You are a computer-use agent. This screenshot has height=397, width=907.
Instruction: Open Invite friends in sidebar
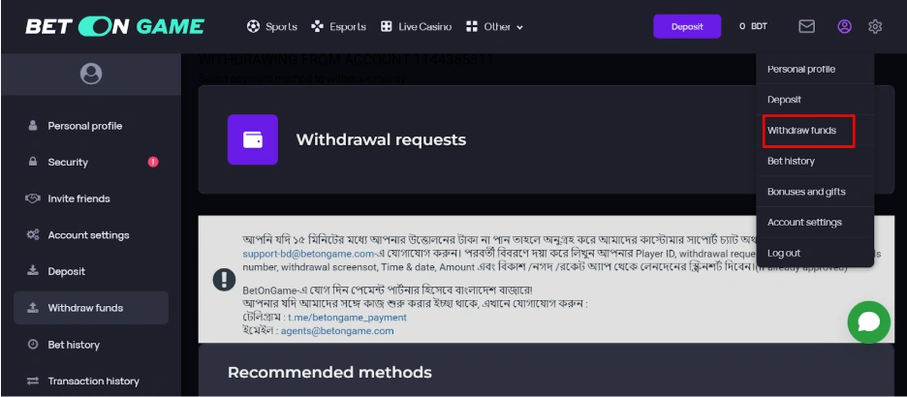[78, 198]
